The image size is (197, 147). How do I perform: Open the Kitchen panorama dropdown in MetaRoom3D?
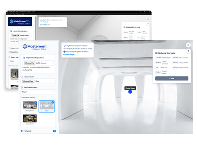pyautogui.click(x=13, y=61)
